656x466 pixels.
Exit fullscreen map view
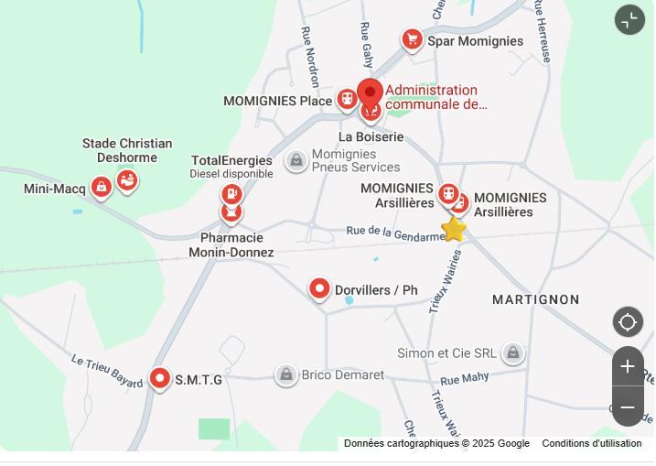tap(629, 19)
